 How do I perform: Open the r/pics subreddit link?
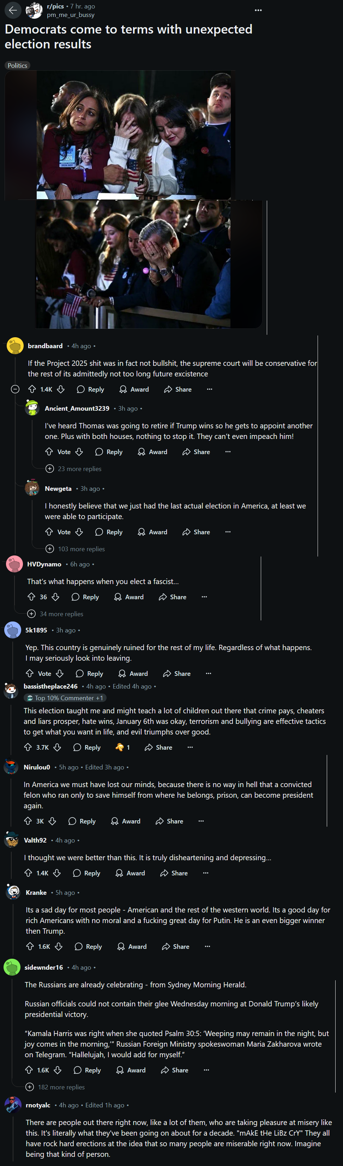(55, 6)
